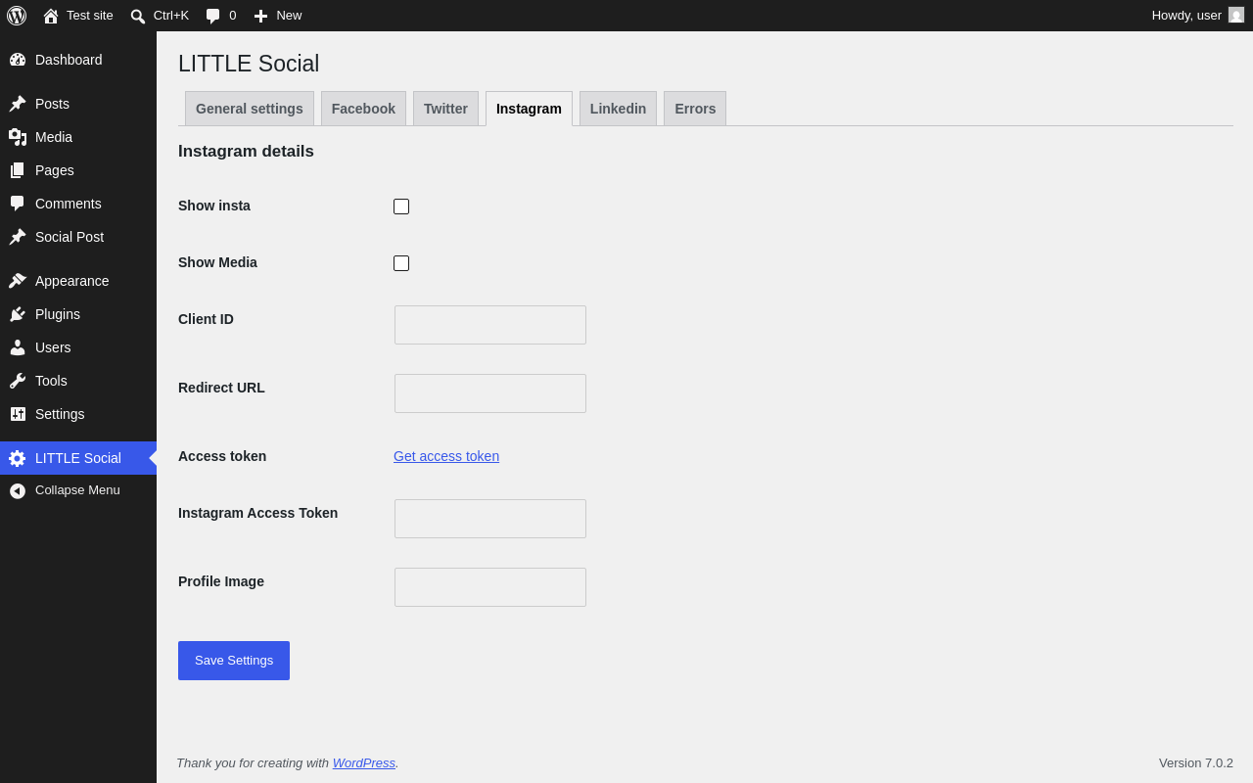1253x783 pixels.
Task: View the Errors tab
Action: tap(695, 109)
